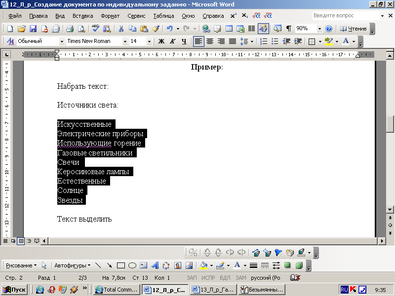Screen dimensions: 395x296
Task: Select the Oval drawing tool
Action: pyautogui.click(x=132, y=265)
